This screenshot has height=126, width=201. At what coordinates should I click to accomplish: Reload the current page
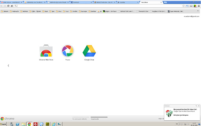8,6
